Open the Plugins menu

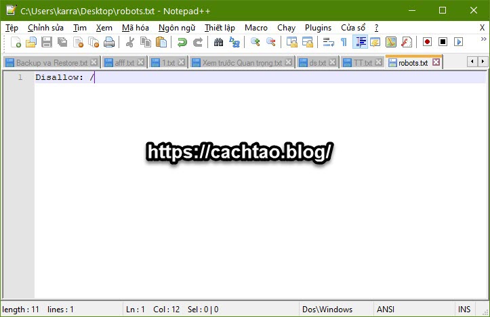318,28
